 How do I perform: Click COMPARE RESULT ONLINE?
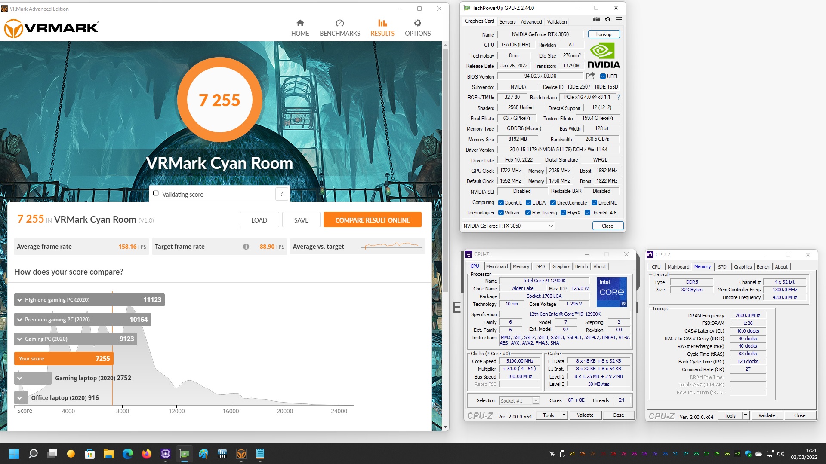click(372, 220)
